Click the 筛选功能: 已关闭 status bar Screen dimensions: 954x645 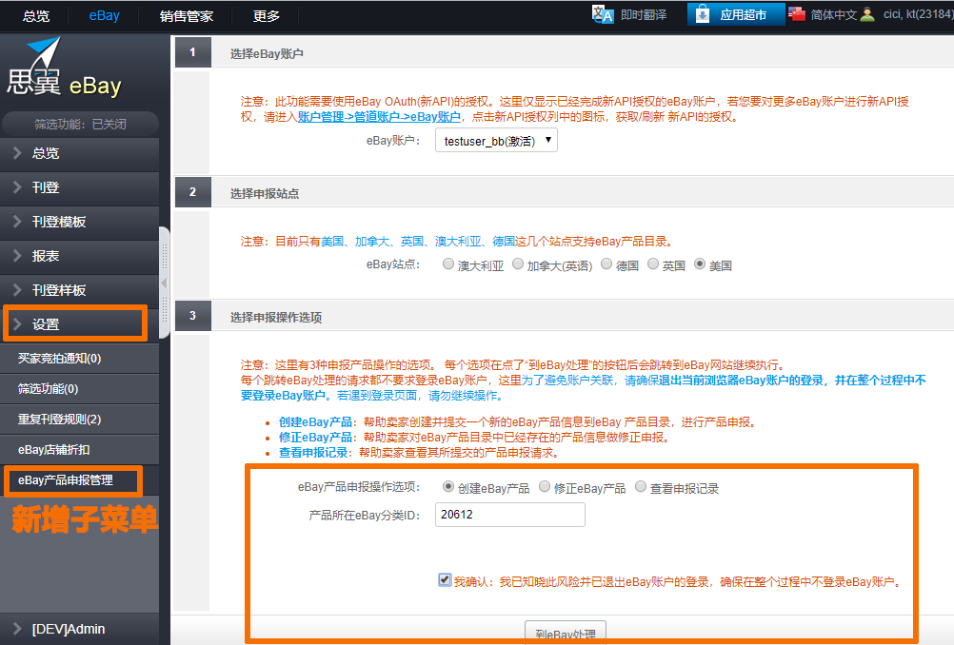80,124
